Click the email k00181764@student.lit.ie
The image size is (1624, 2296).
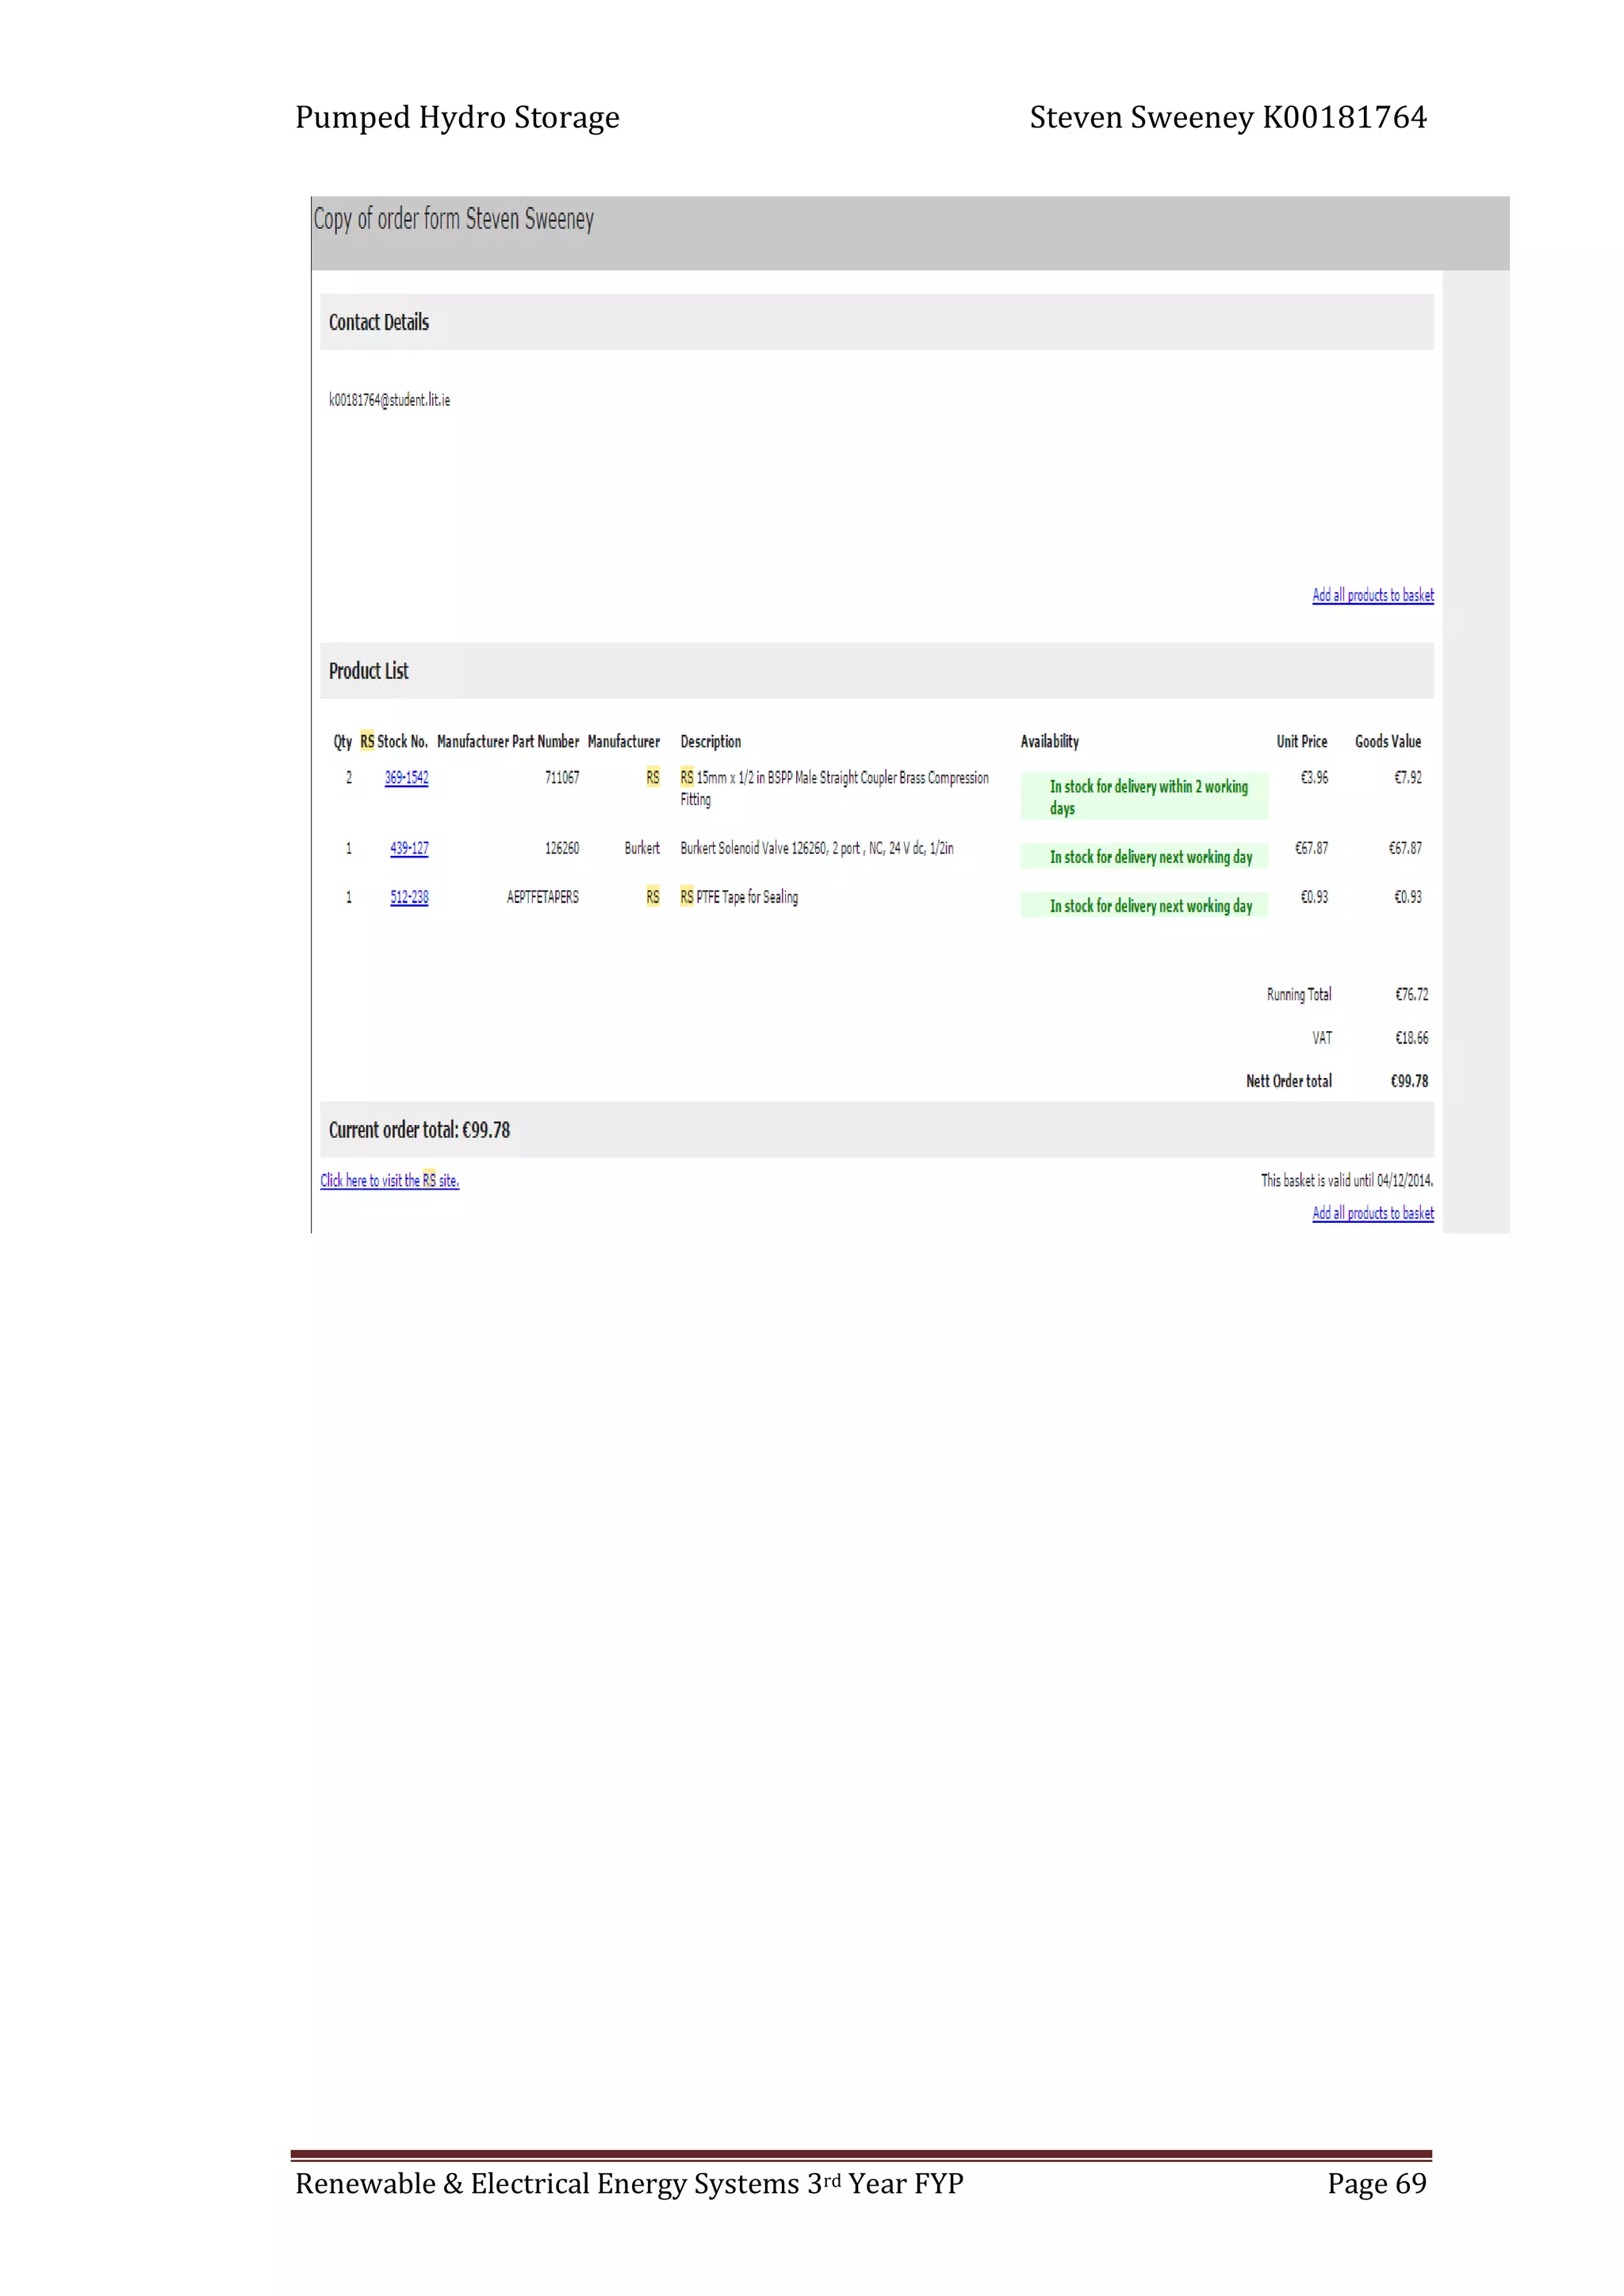pyautogui.click(x=389, y=400)
